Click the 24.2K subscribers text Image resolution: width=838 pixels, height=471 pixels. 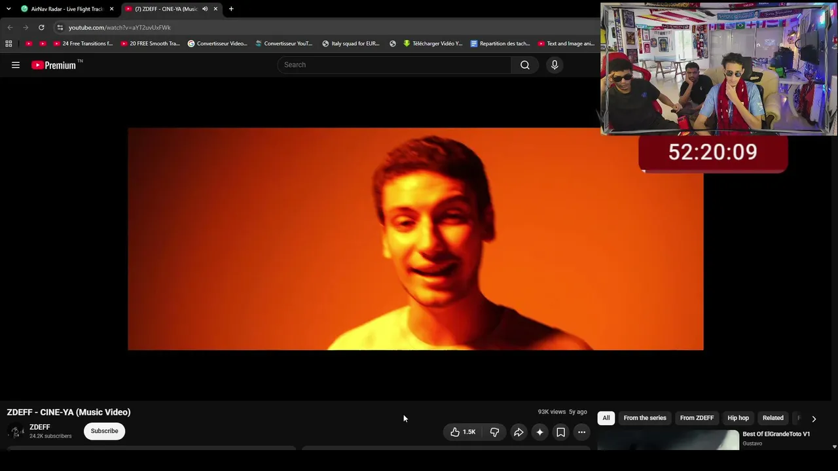click(x=50, y=436)
